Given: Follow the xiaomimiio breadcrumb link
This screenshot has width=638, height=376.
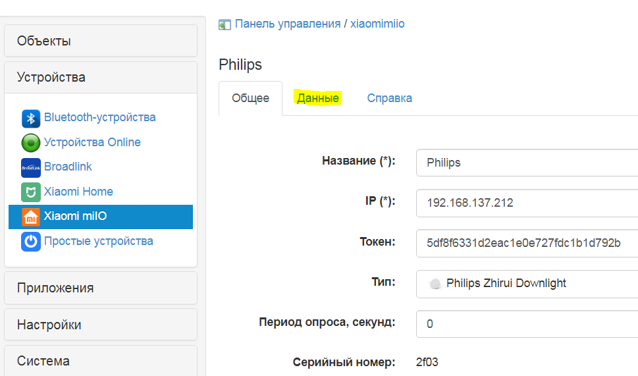Looking at the screenshot, I should 377,24.
